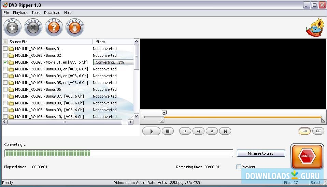Check the Bonus 01 checkbox
The image size is (327, 187).
pyautogui.click(x=5, y=49)
